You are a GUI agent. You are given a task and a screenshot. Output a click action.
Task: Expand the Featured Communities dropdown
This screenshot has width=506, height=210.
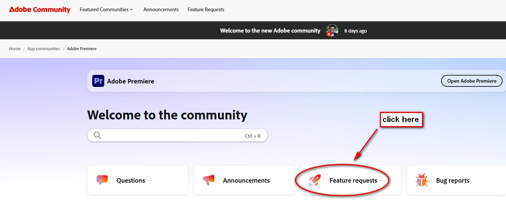[106, 10]
